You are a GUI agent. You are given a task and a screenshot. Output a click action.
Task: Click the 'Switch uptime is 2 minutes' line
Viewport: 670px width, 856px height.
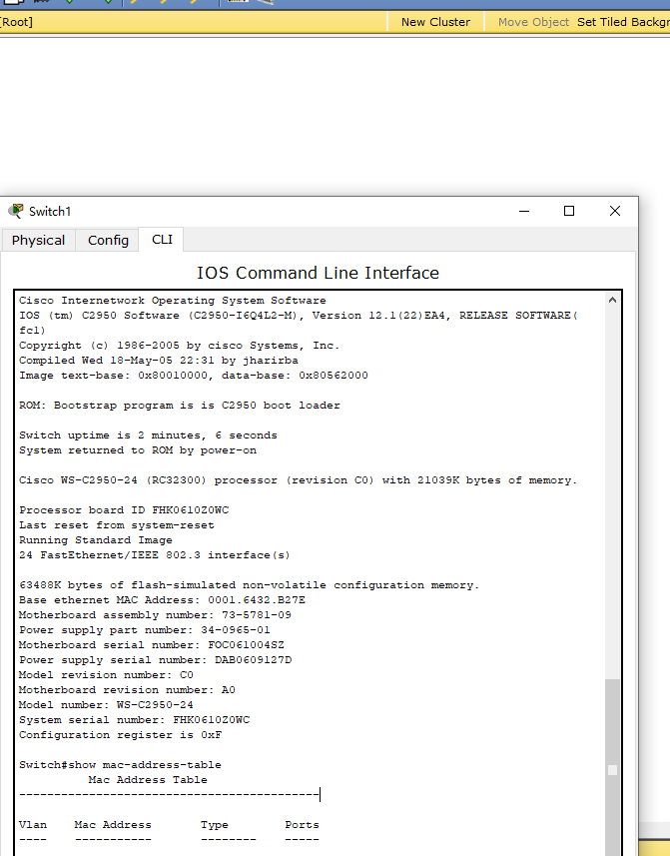tap(148, 435)
